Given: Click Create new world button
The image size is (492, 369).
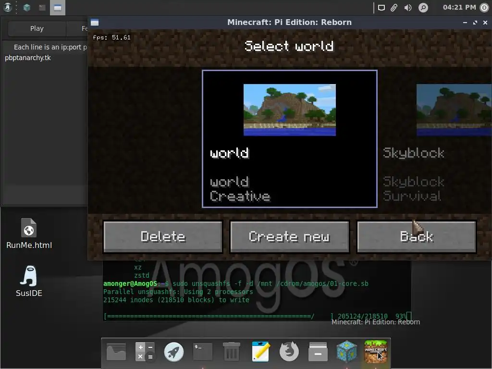Looking at the screenshot, I should [x=290, y=237].
